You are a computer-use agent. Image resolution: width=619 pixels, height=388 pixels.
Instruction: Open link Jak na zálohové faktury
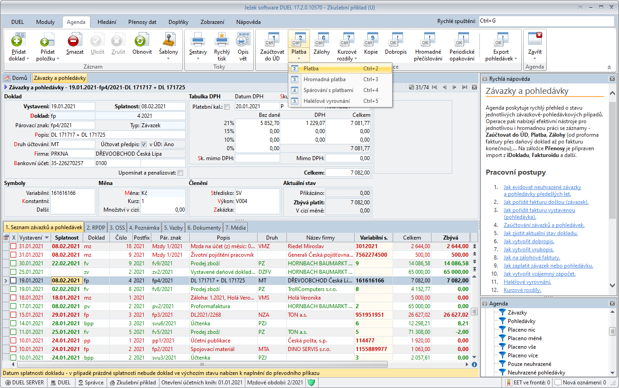(532, 258)
